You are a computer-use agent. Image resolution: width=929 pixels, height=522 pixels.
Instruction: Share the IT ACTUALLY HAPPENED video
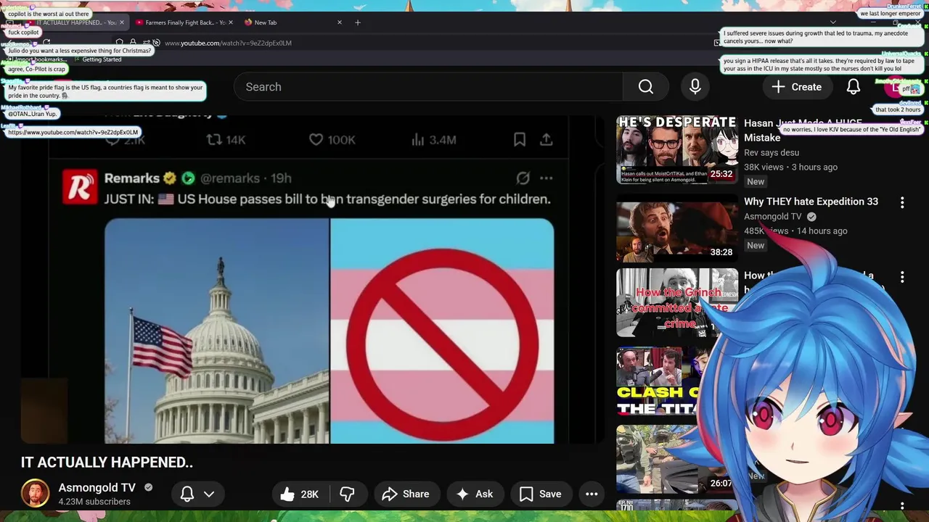coord(406,494)
